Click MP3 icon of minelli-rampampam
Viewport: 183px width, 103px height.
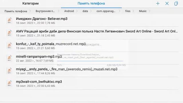click(x=9, y=58)
